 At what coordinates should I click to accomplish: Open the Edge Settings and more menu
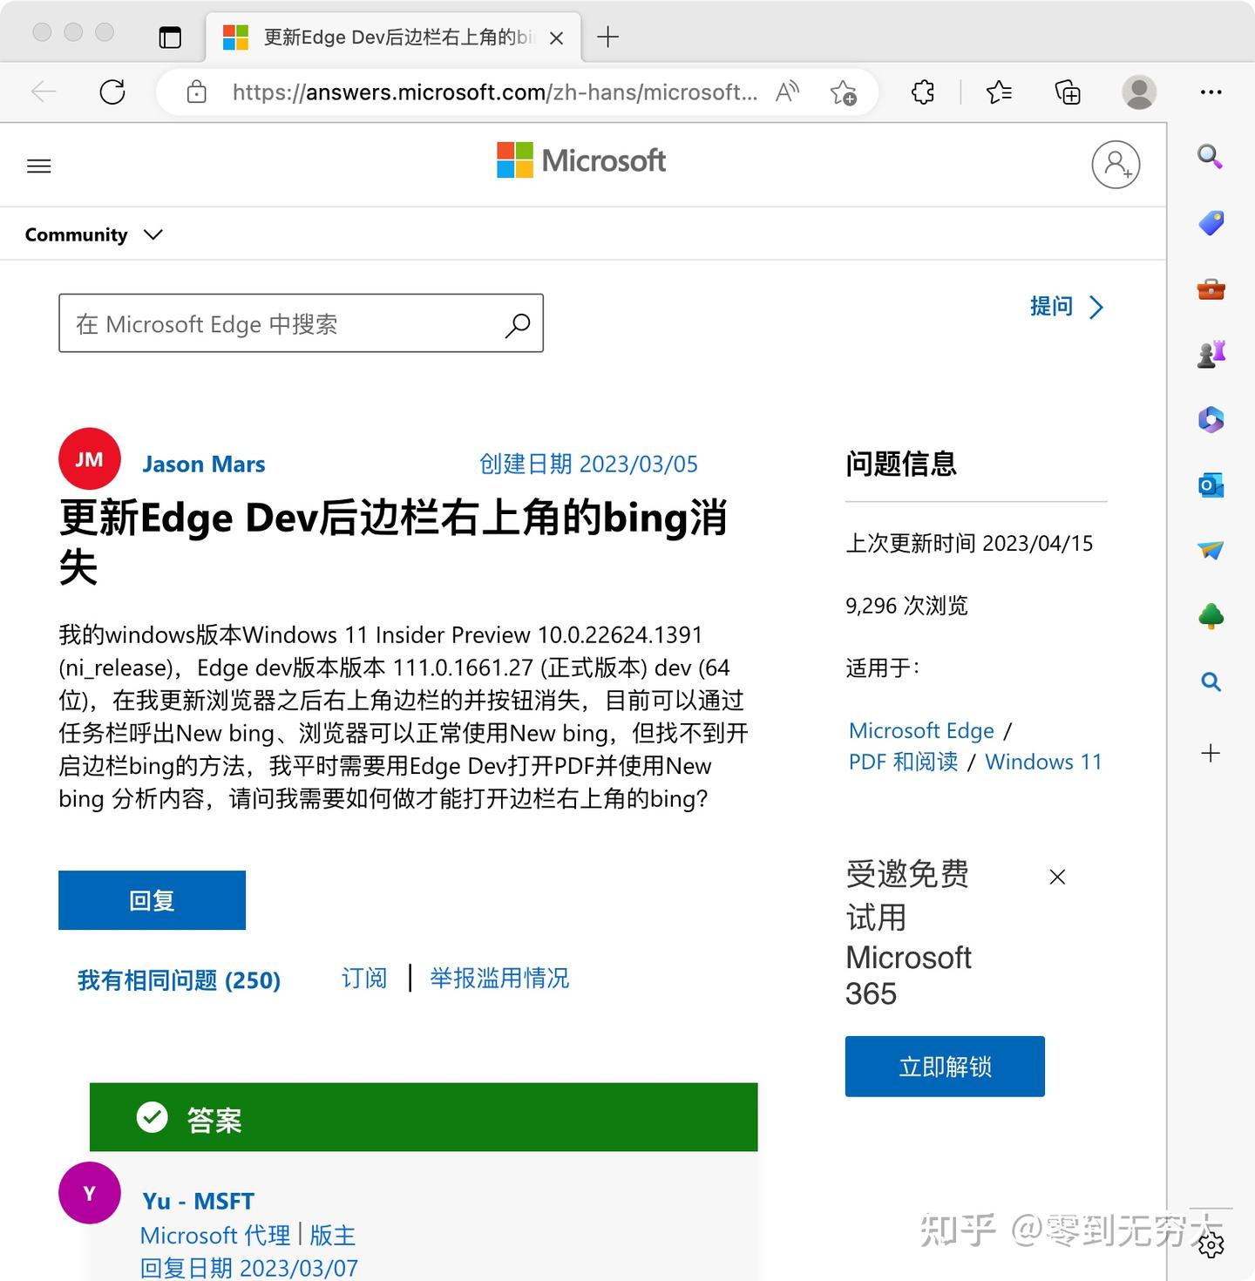coord(1211,91)
